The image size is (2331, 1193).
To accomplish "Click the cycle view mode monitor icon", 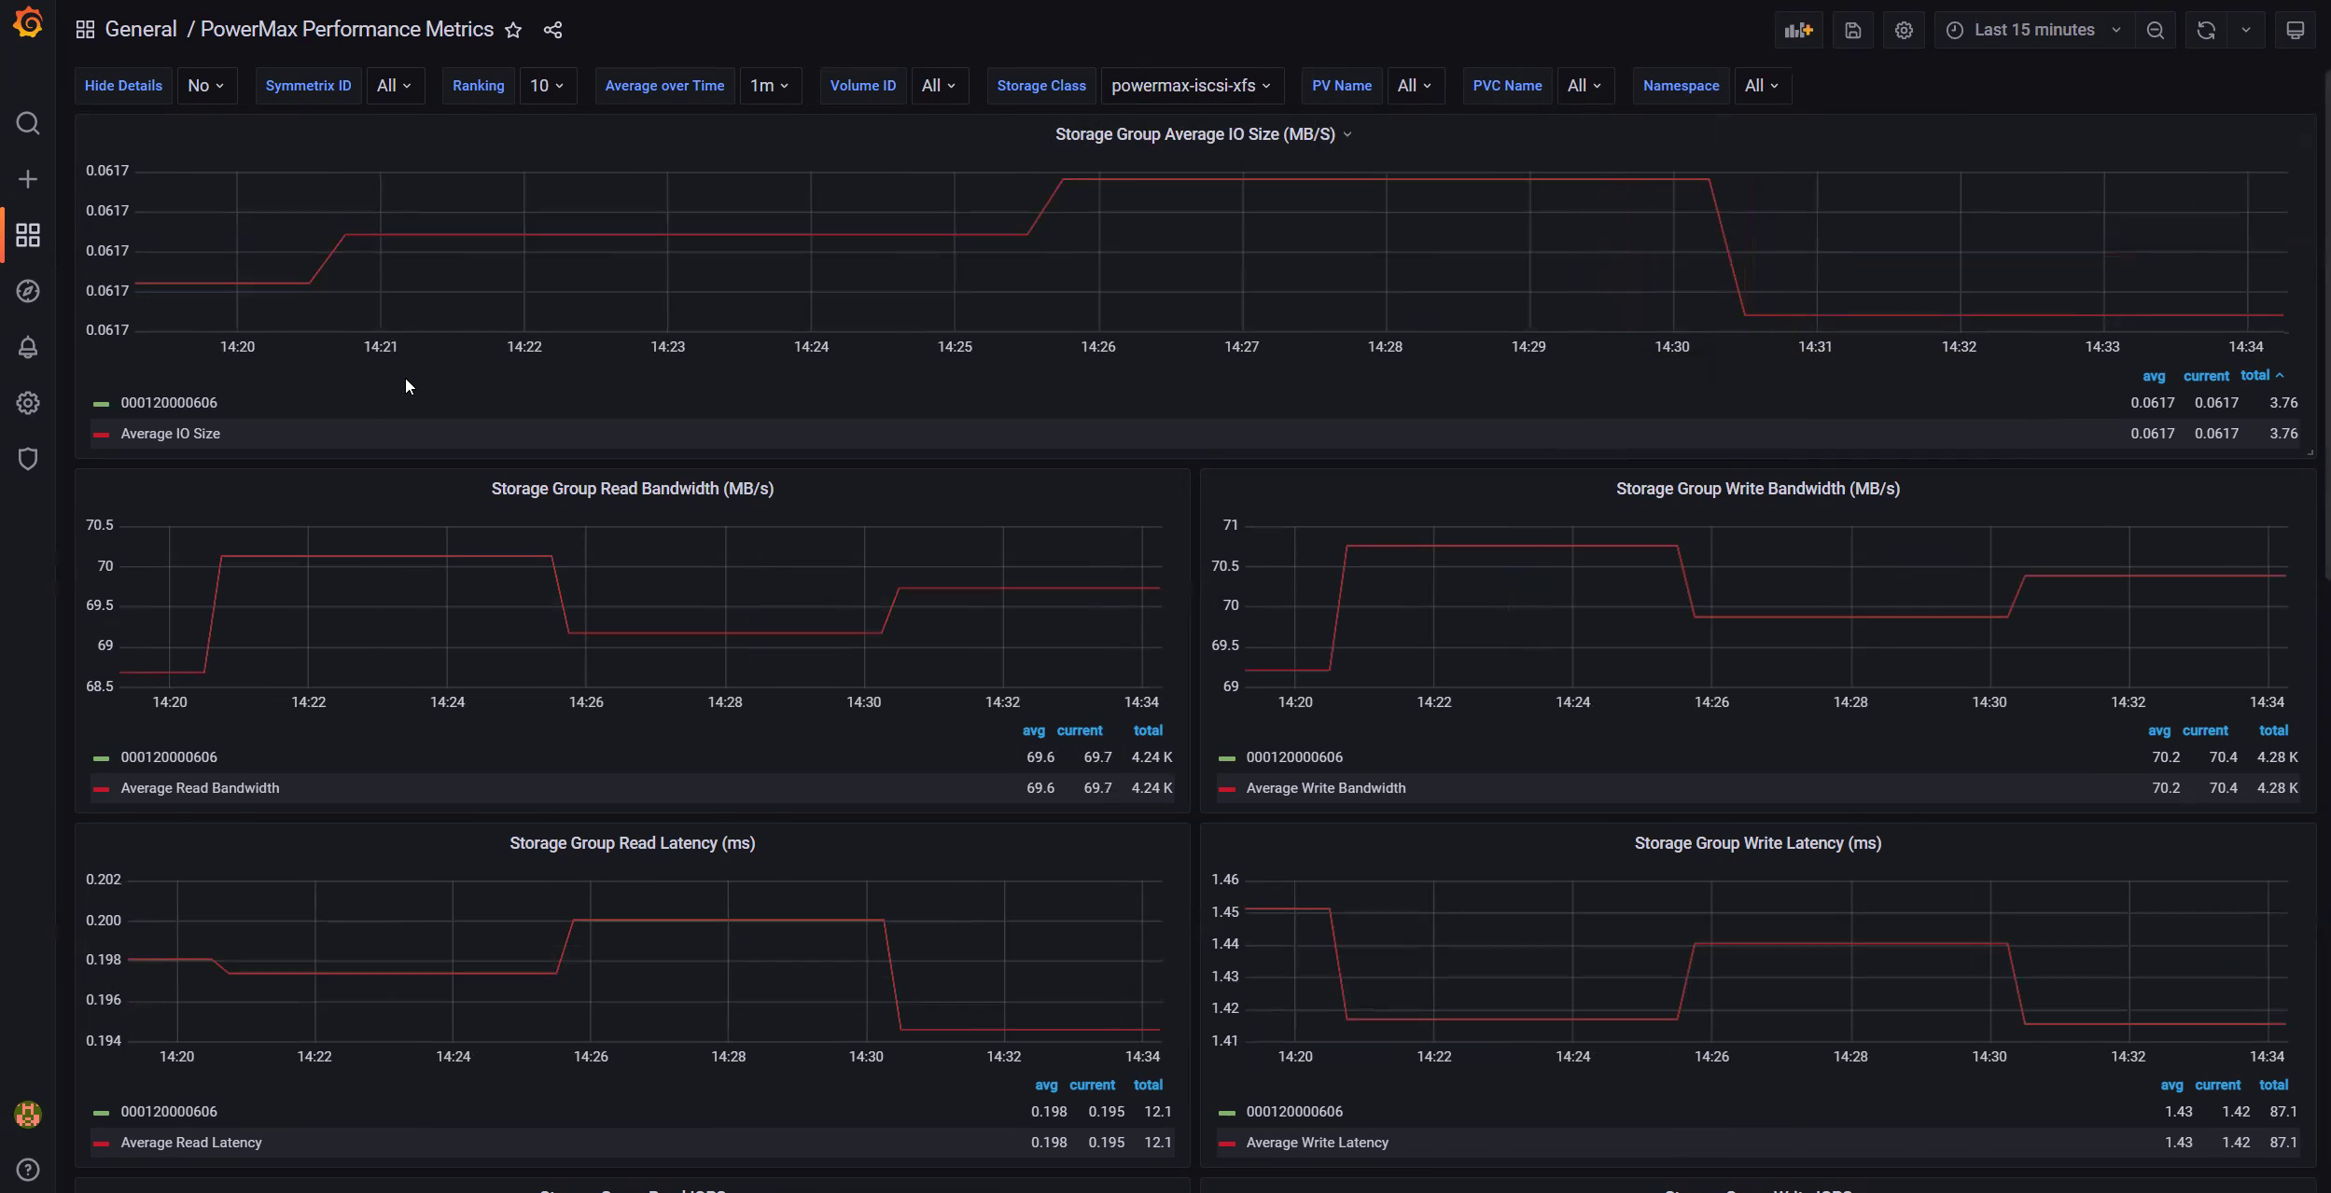I will coord(2296,30).
